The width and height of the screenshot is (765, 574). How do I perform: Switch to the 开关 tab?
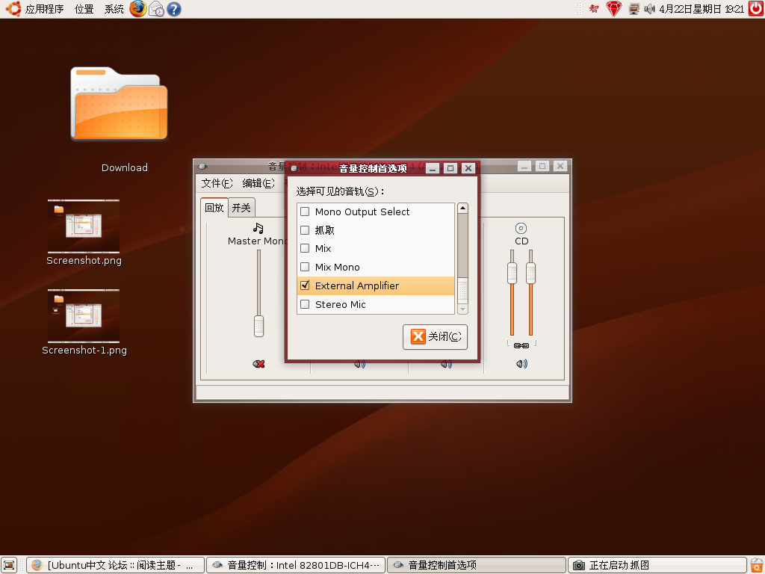(241, 208)
